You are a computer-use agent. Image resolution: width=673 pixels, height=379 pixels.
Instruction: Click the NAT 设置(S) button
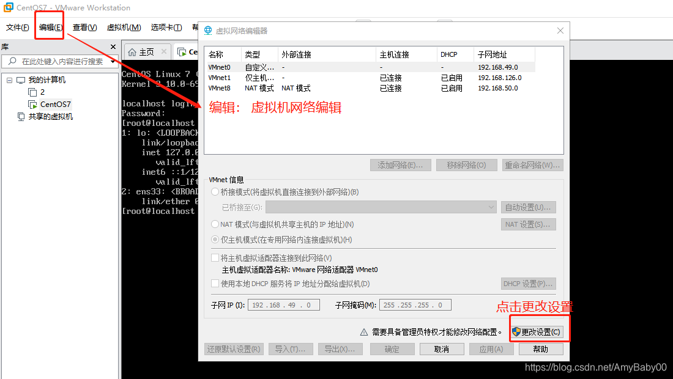pyautogui.click(x=529, y=224)
